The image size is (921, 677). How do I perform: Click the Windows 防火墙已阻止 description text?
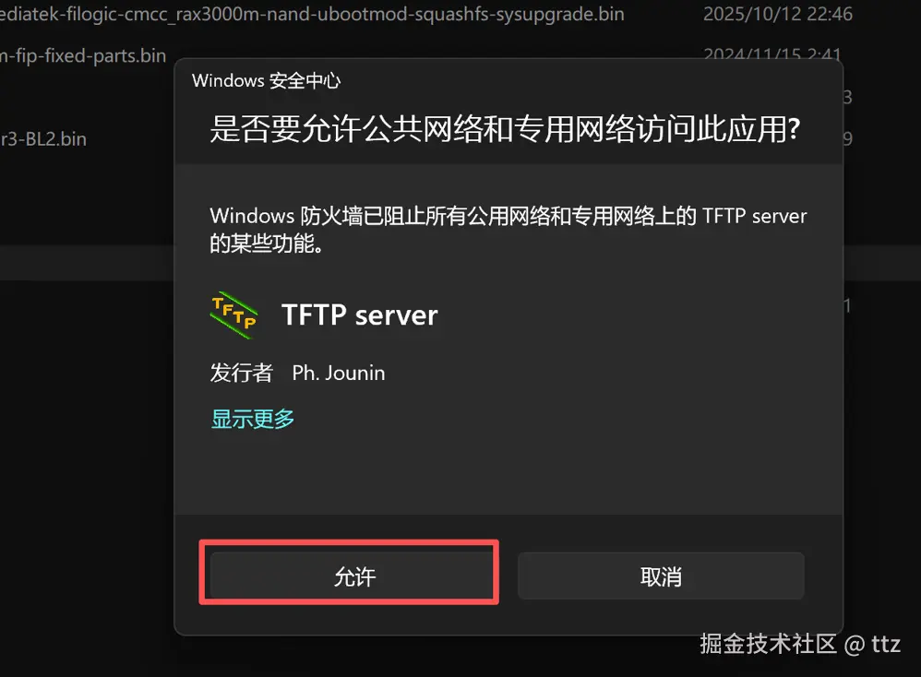tap(508, 216)
